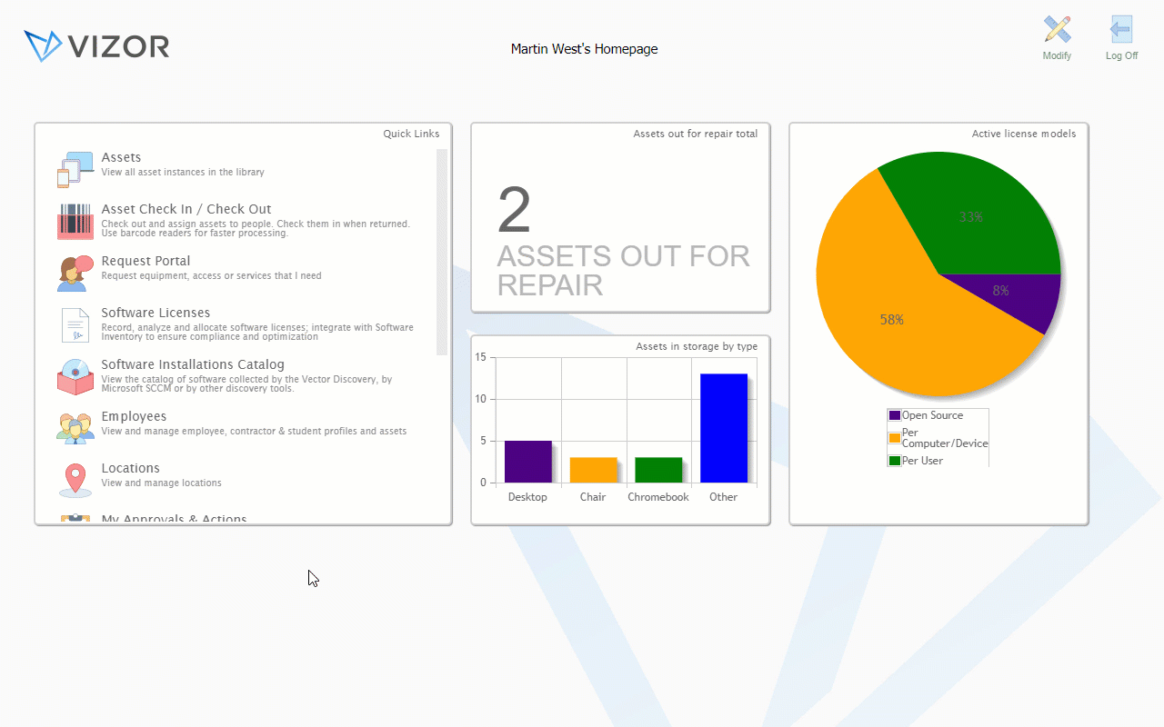Click the Request Portal person icon
Screen dimensions: 1164x727
tap(75, 274)
